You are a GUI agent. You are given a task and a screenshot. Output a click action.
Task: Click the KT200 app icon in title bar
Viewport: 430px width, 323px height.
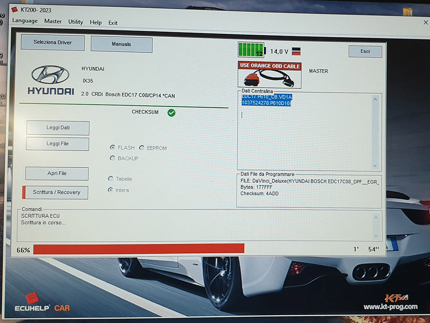click(x=15, y=10)
